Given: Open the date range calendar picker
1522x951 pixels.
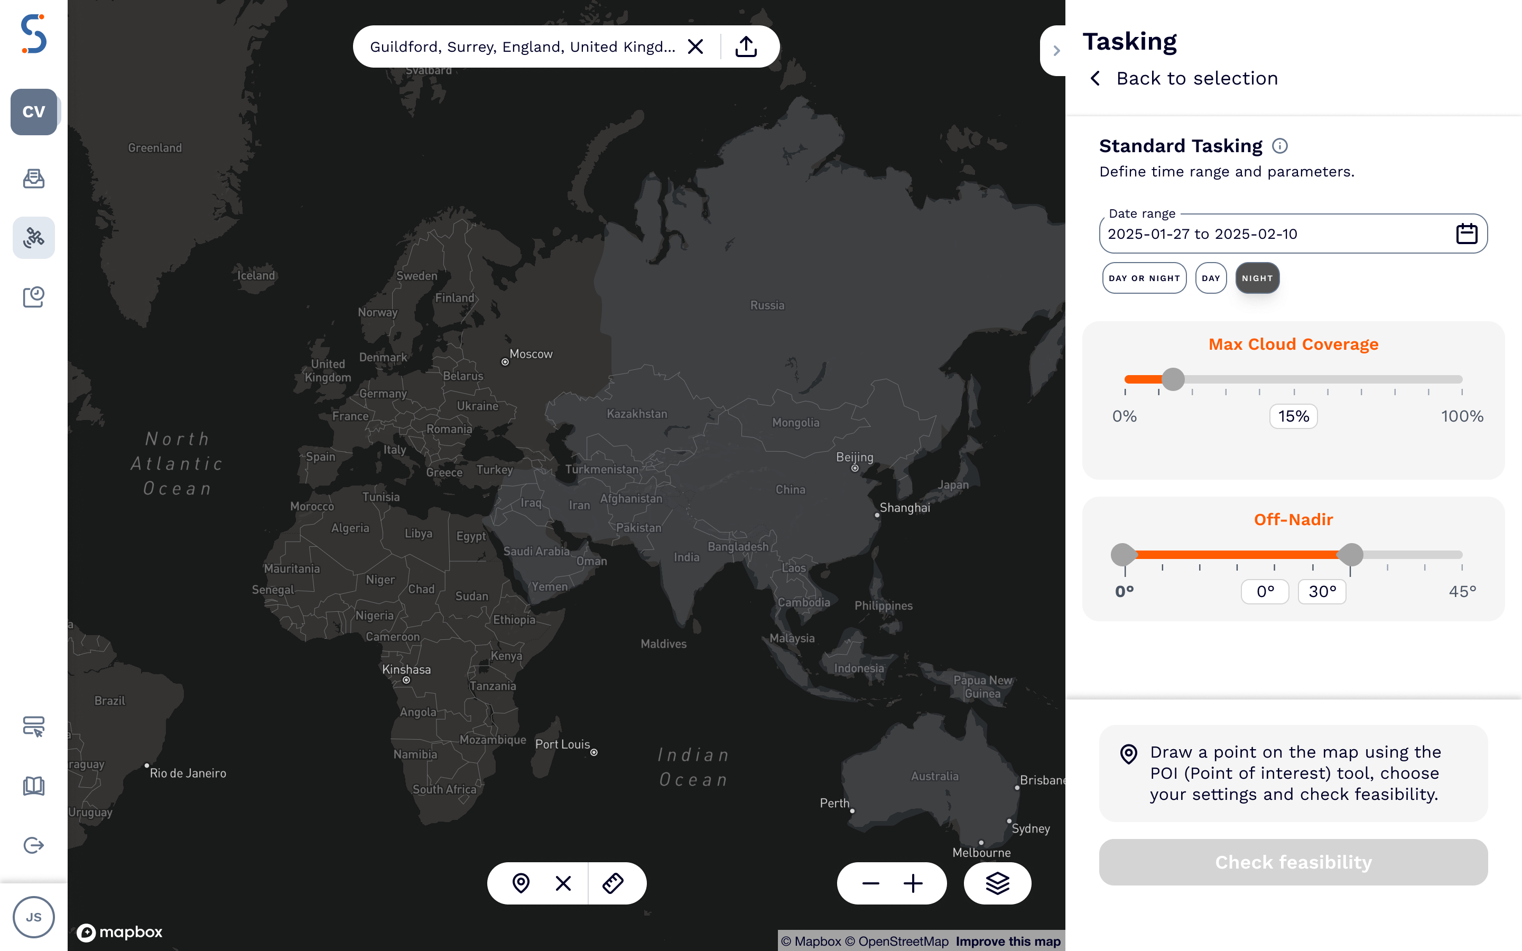Looking at the screenshot, I should (x=1467, y=234).
